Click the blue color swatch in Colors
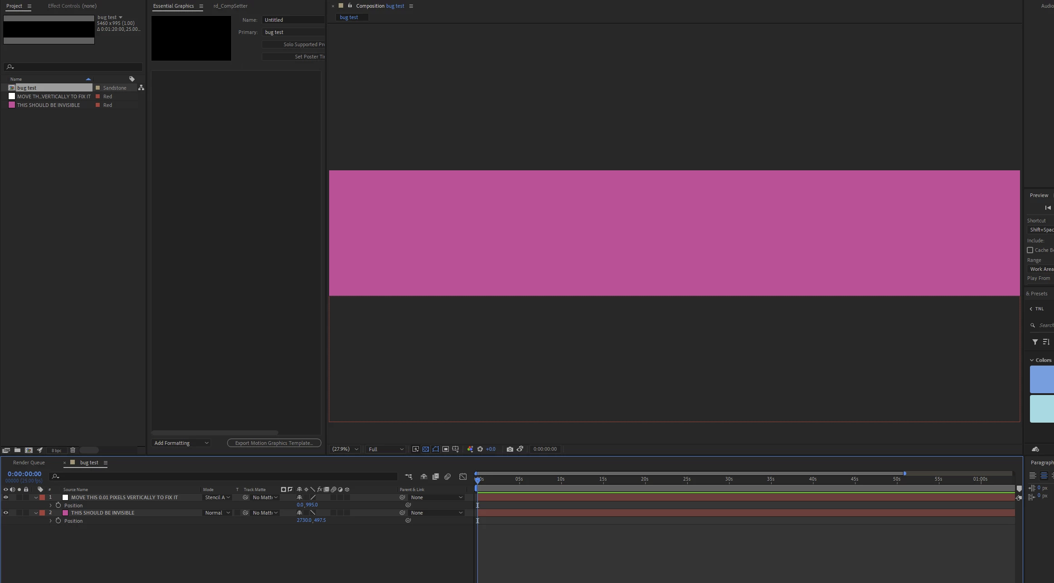Viewport: 1054px width, 583px height. (1042, 379)
